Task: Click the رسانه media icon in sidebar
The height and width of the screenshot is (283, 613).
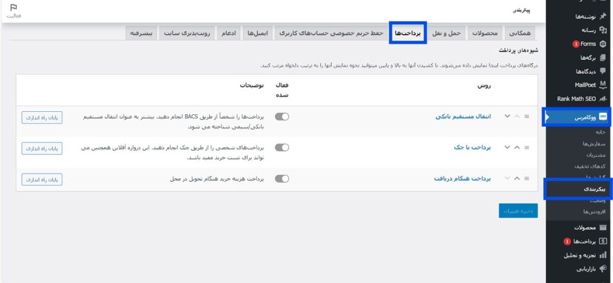Action: [x=602, y=30]
